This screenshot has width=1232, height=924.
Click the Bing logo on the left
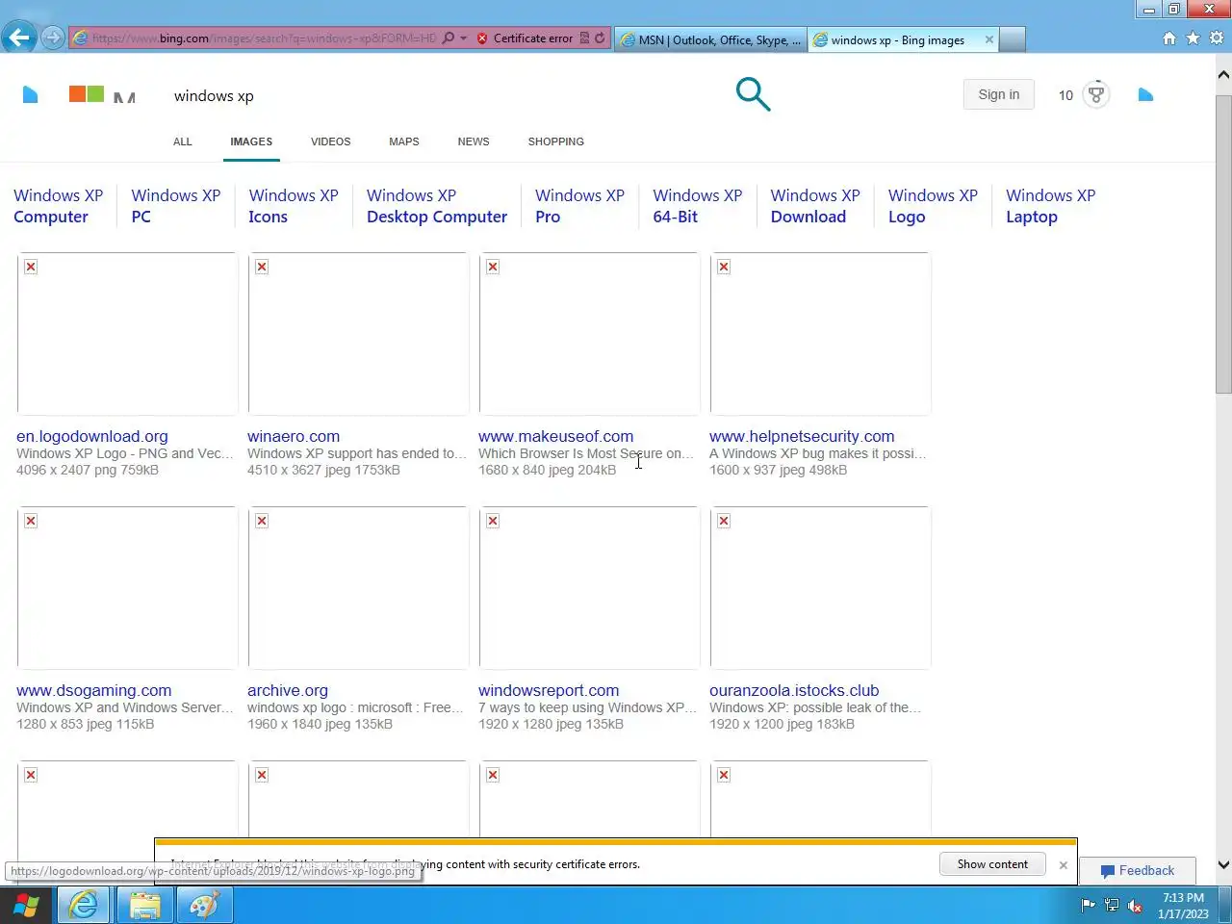click(x=31, y=94)
